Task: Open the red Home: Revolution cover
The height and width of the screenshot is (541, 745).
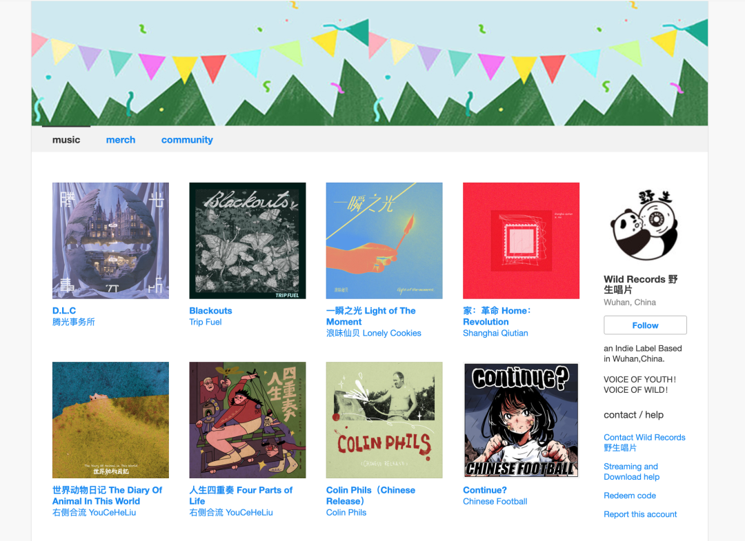Action: tap(521, 241)
